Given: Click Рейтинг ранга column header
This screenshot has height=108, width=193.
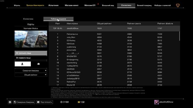Looking at the screenshot, I should click(x=134, y=23).
